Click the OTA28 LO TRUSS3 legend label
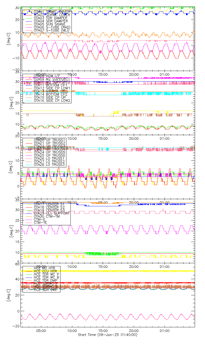The height and width of the screenshot is (346, 205). pyautogui.click(x=49, y=165)
